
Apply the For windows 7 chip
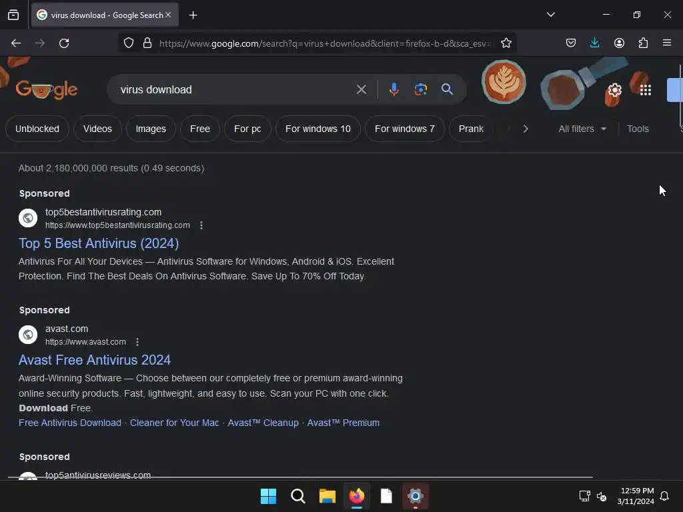click(405, 129)
